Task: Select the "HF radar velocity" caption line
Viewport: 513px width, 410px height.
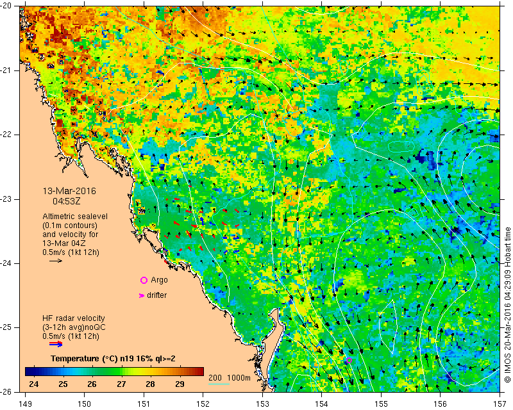Action: [74, 318]
